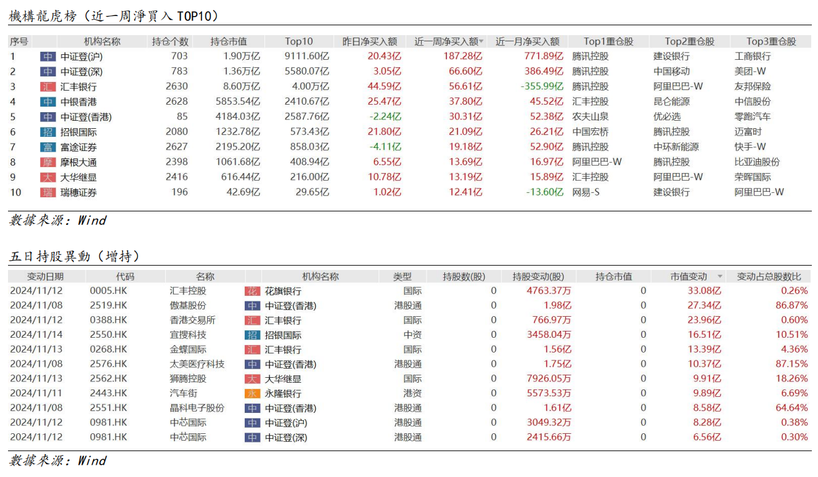This screenshot has width=818, height=477.
Task: Click the 摩根大通 institution icon
Action: [48, 162]
